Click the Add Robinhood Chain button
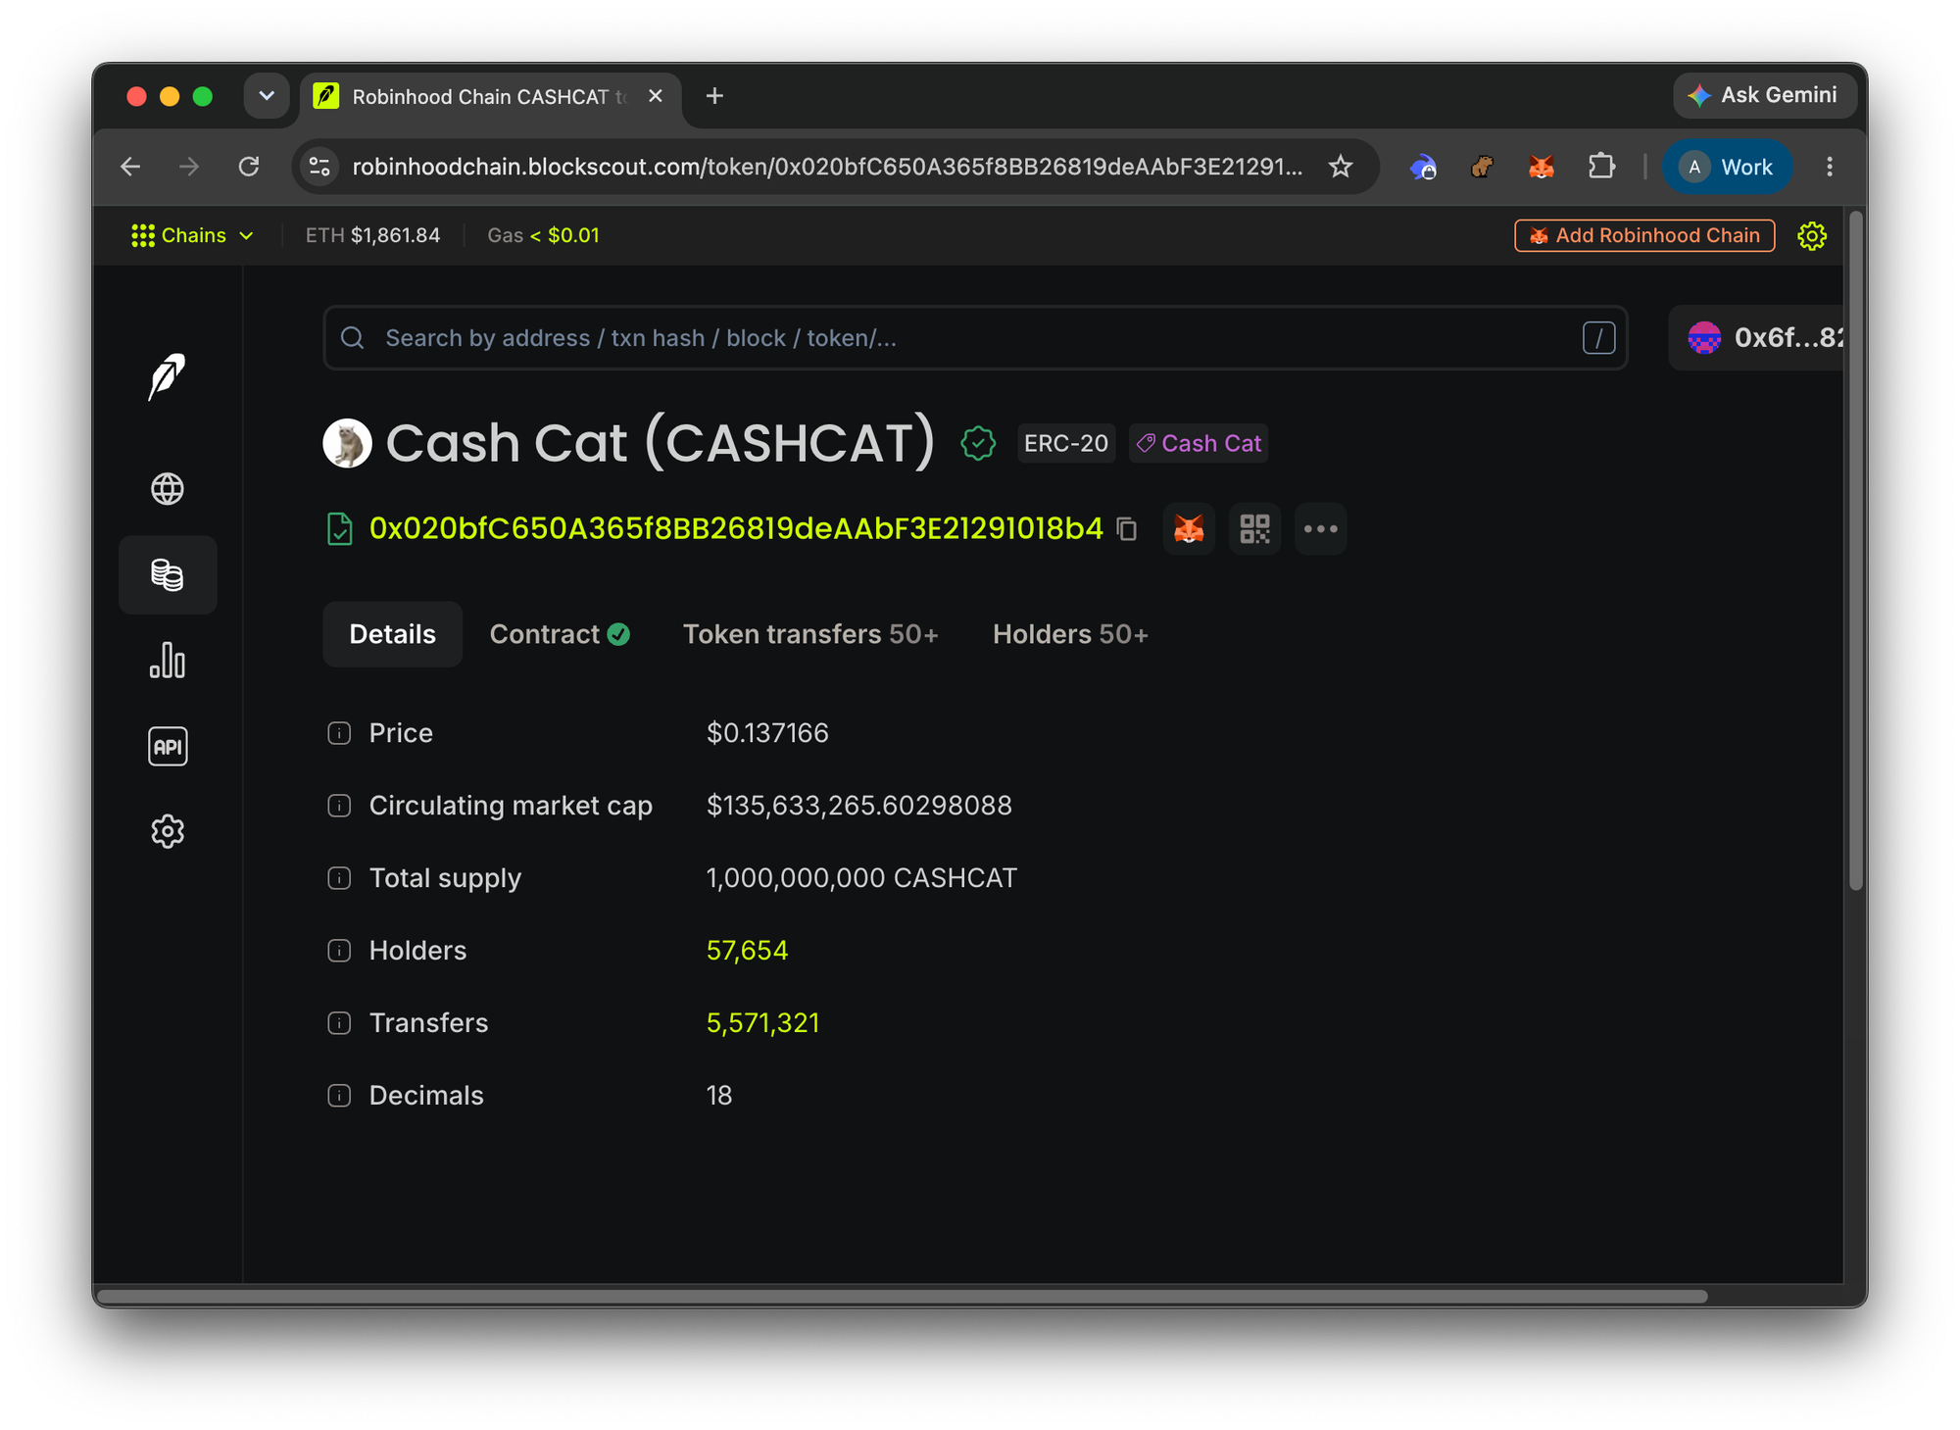This screenshot has height=1430, width=1960. click(x=1644, y=235)
